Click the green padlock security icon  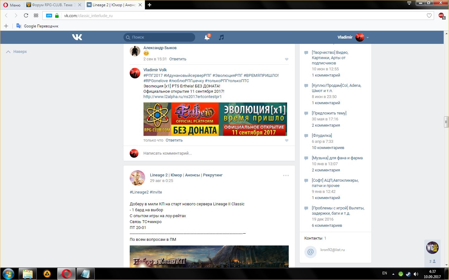click(57, 16)
